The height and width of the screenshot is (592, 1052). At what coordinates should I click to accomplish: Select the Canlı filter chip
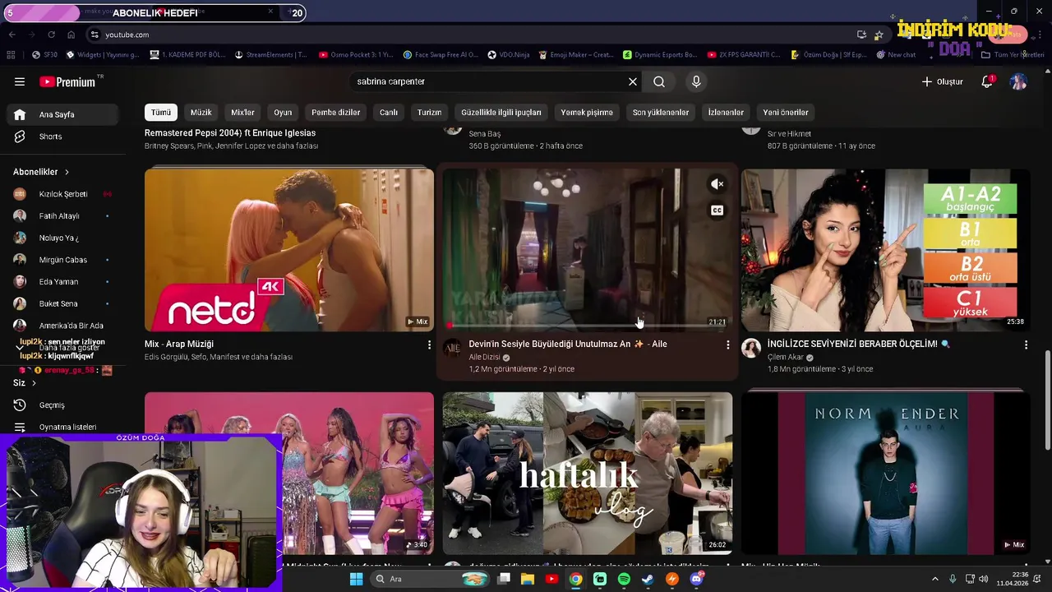coord(389,113)
